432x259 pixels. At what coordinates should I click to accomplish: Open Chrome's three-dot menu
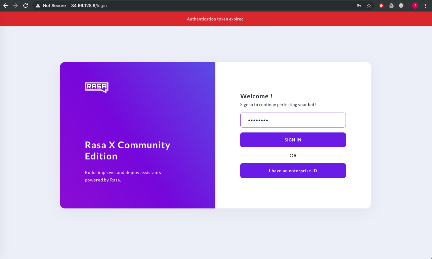[425, 5]
